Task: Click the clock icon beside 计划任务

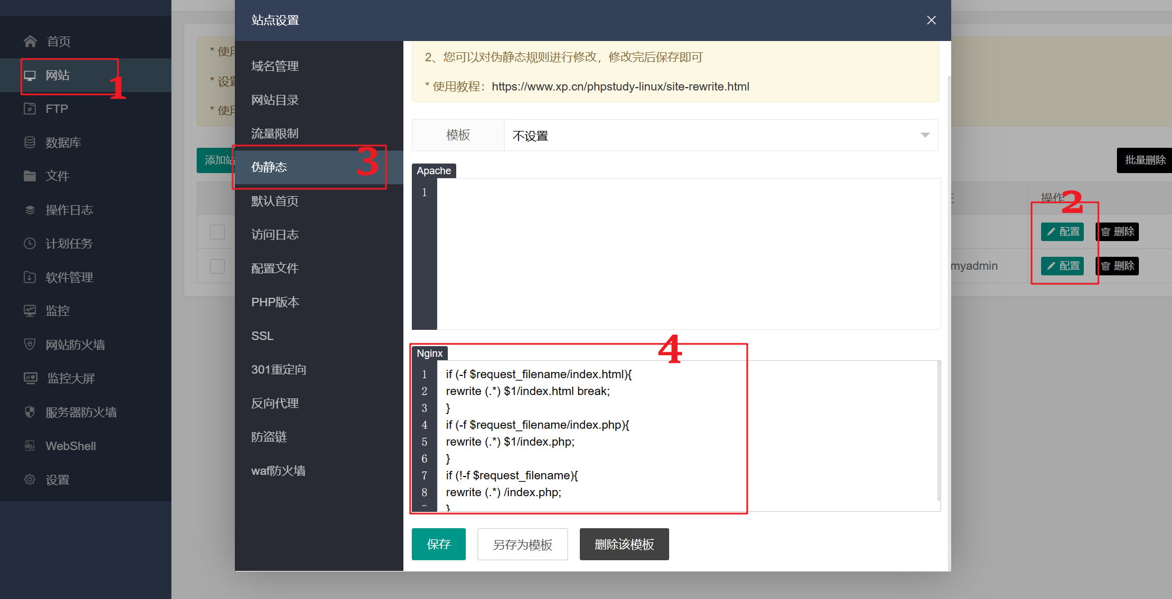Action: coord(30,244)
